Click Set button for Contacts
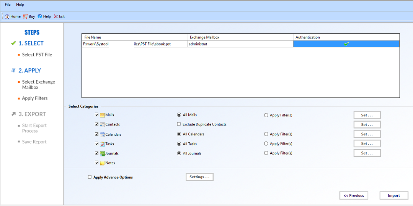 367,125
